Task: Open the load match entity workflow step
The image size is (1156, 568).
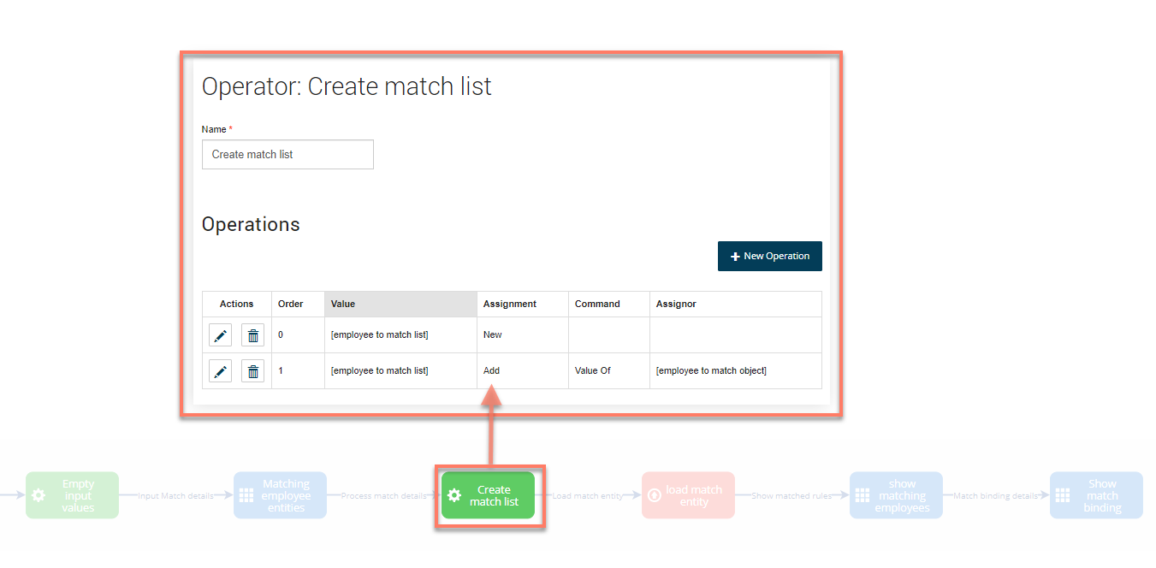Action: pos(688,494)
